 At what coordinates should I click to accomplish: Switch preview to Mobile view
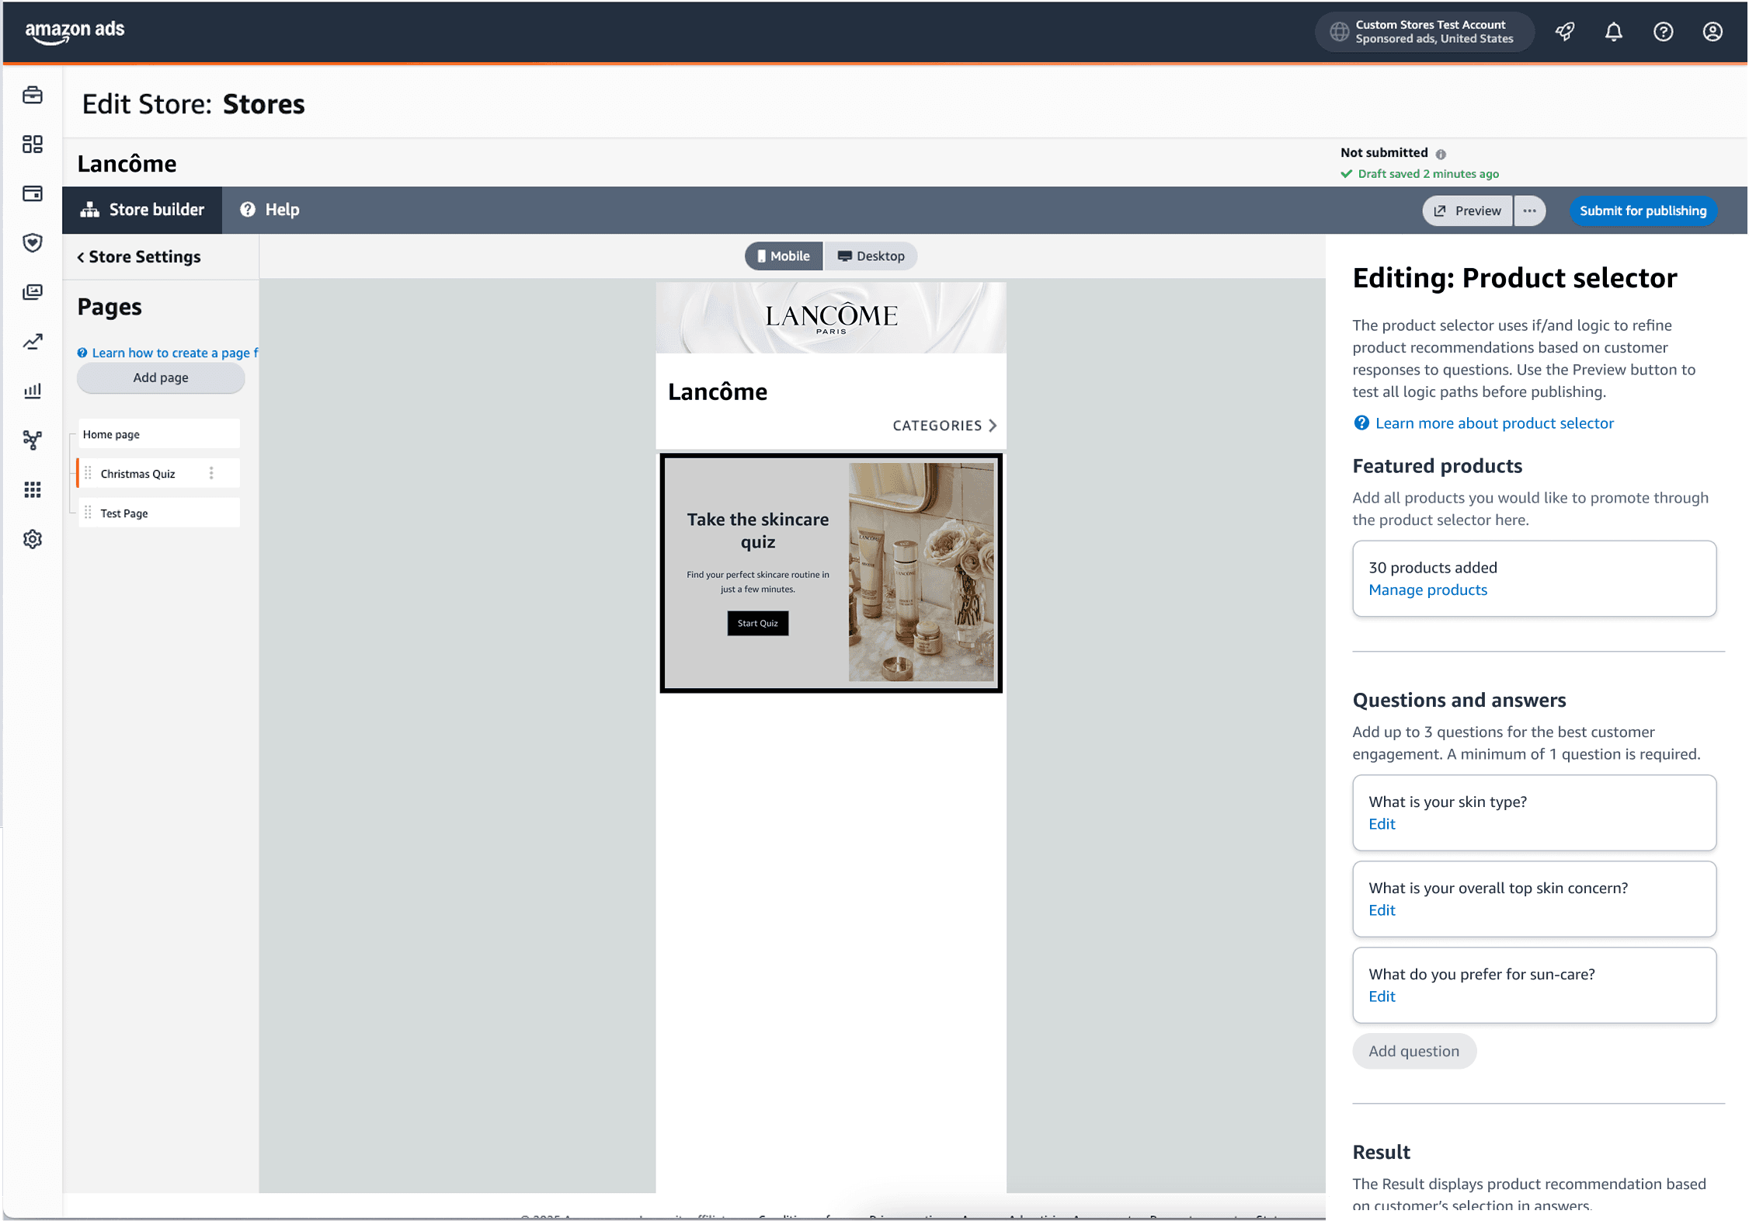coord(783,256)
